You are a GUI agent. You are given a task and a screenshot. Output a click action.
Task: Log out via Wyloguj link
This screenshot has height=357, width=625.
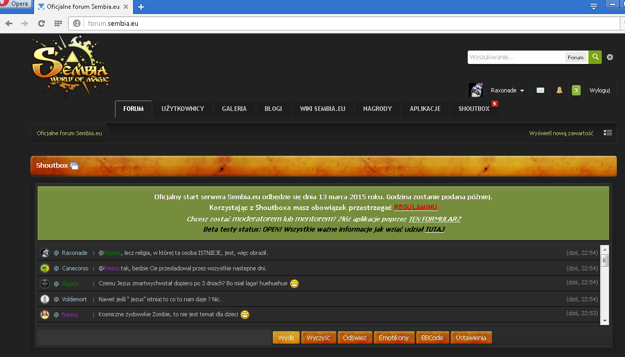pos(600,90)
